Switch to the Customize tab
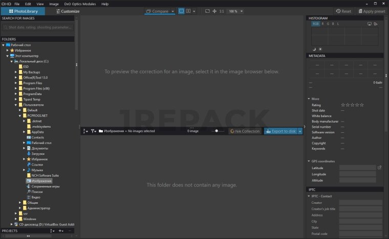Viewport: 389px width, 239px height. [x=67, y=11]
